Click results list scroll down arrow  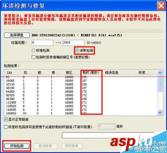tap(160, 112)
